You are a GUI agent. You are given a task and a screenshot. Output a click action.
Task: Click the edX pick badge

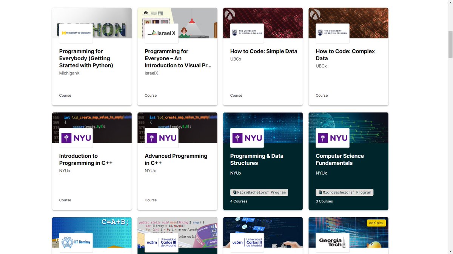coord(376,223)
